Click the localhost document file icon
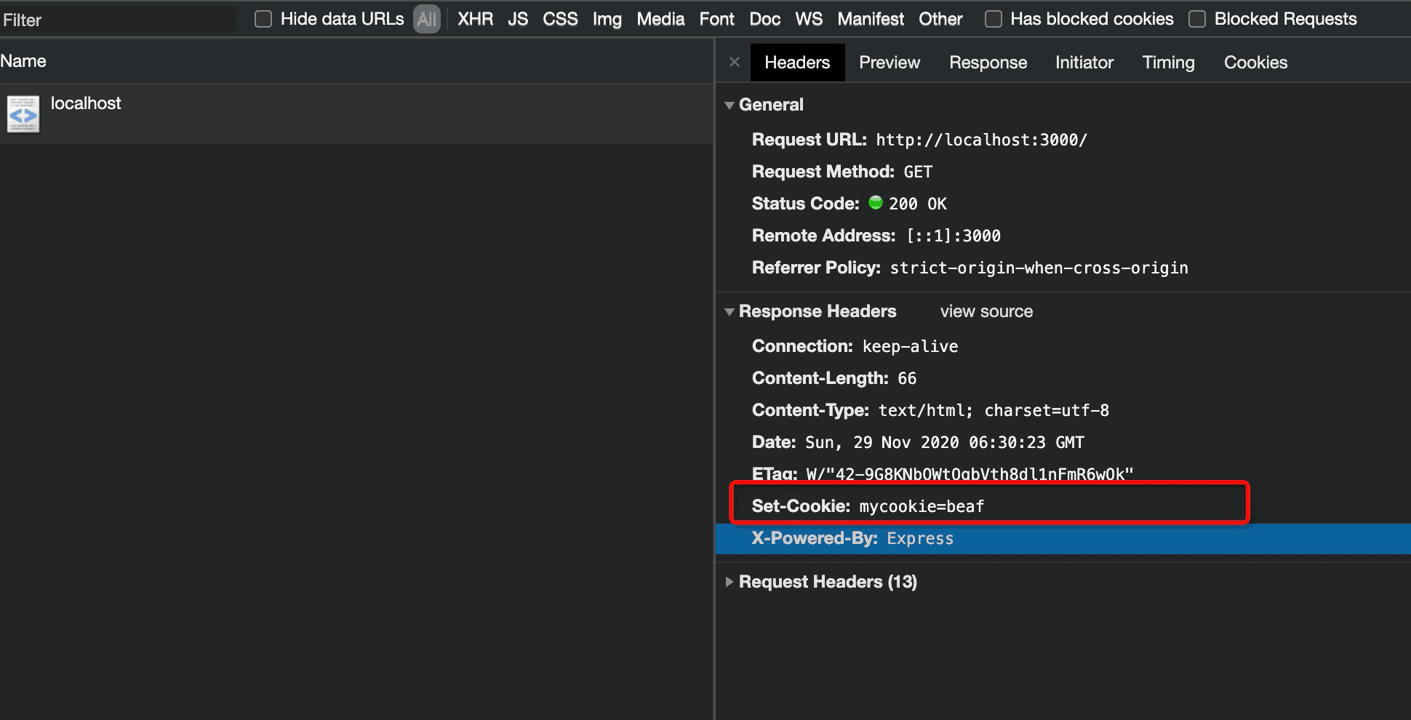The width and height of the screenshot is (1411, 720). point(23,114)
